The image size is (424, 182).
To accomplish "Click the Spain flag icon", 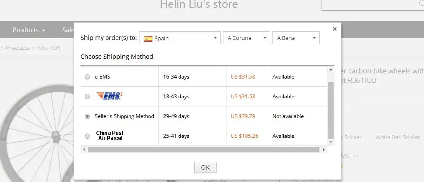I will click(x=148, y=39).
